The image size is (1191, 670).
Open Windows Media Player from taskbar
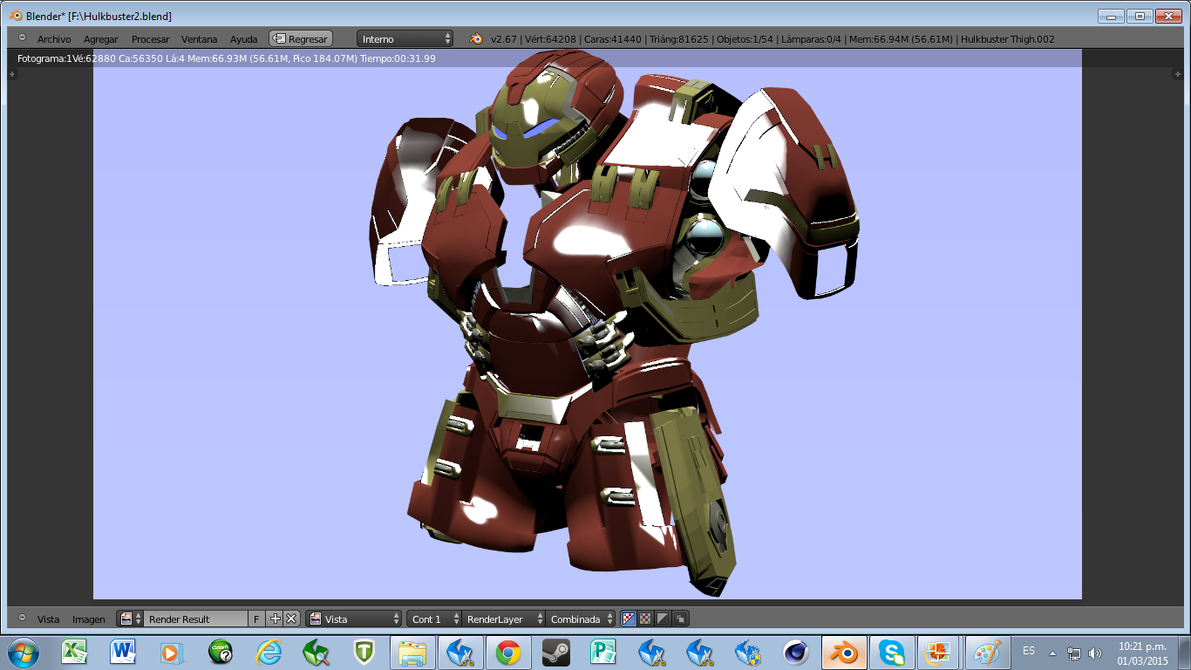pyautogui.click(x=172, y=653)
